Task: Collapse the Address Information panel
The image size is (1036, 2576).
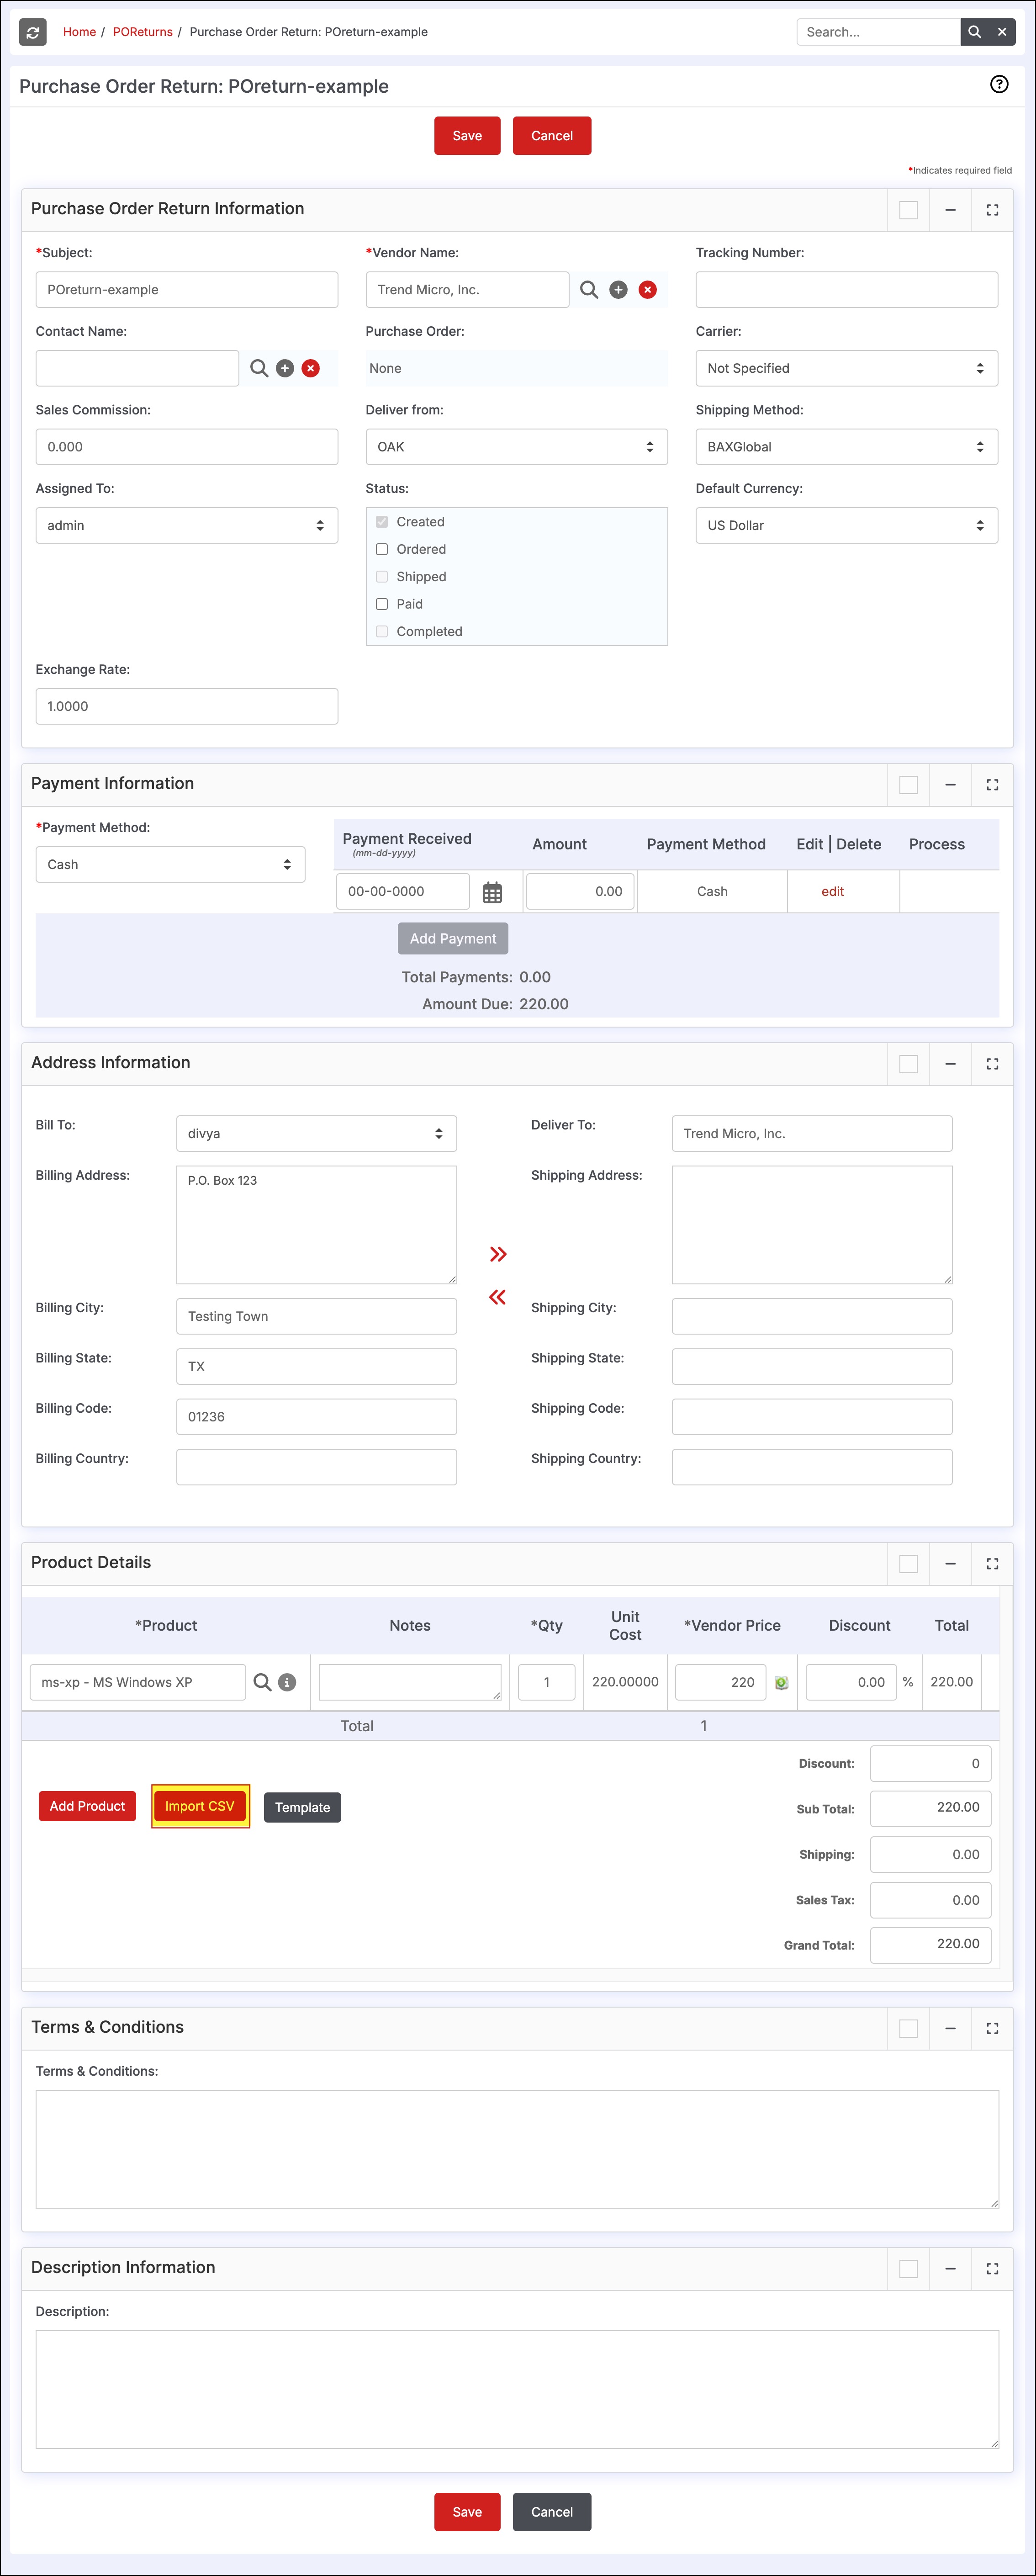Action: [950, 1064]
